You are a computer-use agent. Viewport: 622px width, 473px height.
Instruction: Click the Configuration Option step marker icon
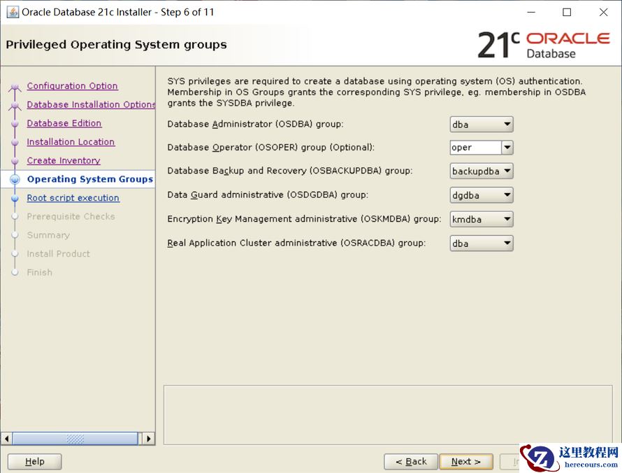(x=15, y=87)
